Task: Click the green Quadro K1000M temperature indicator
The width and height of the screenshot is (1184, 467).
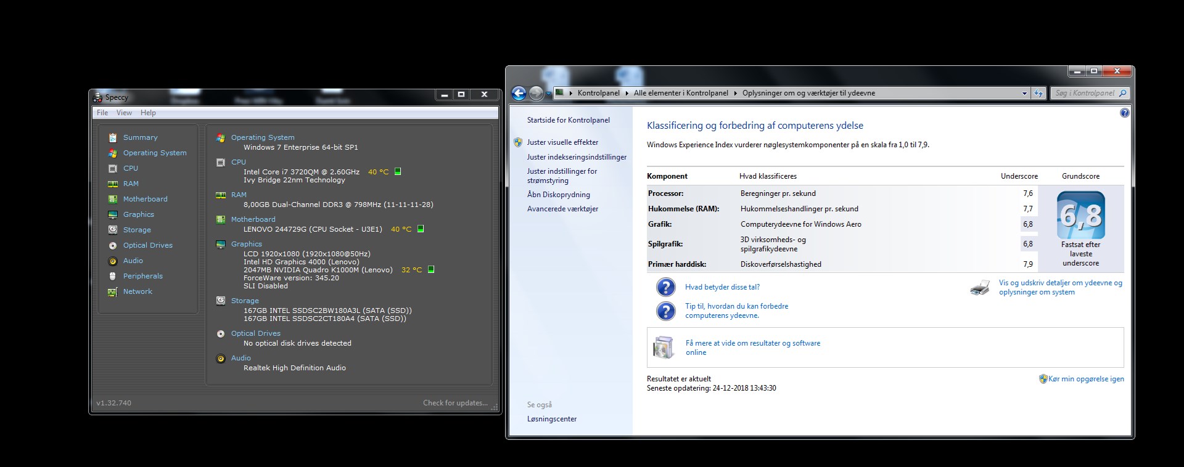Action: [x=431, y=269]
